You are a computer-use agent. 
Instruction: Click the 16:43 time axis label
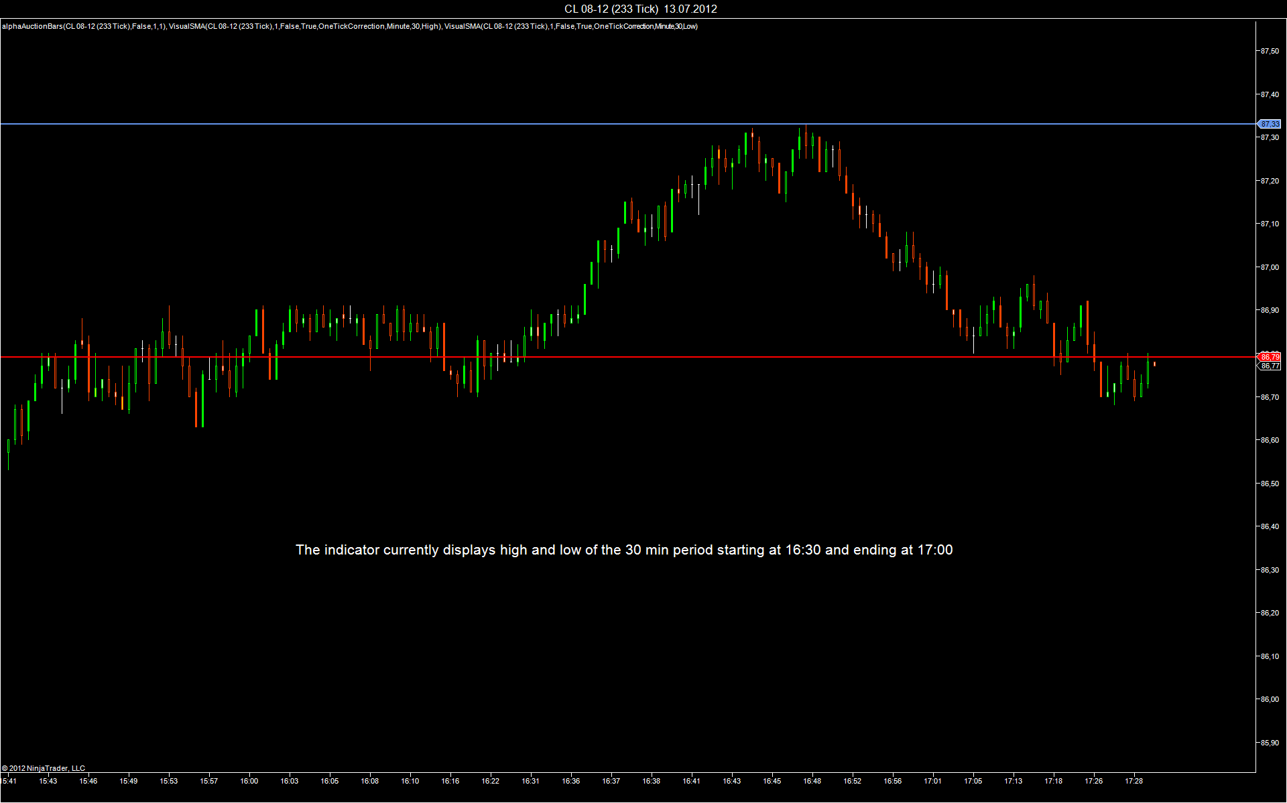pyautogui.click(x=732, y=781)
